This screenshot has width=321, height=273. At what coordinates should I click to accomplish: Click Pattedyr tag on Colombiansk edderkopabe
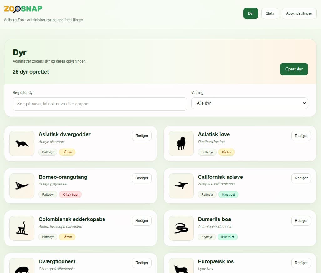click(x=48, y=237)
